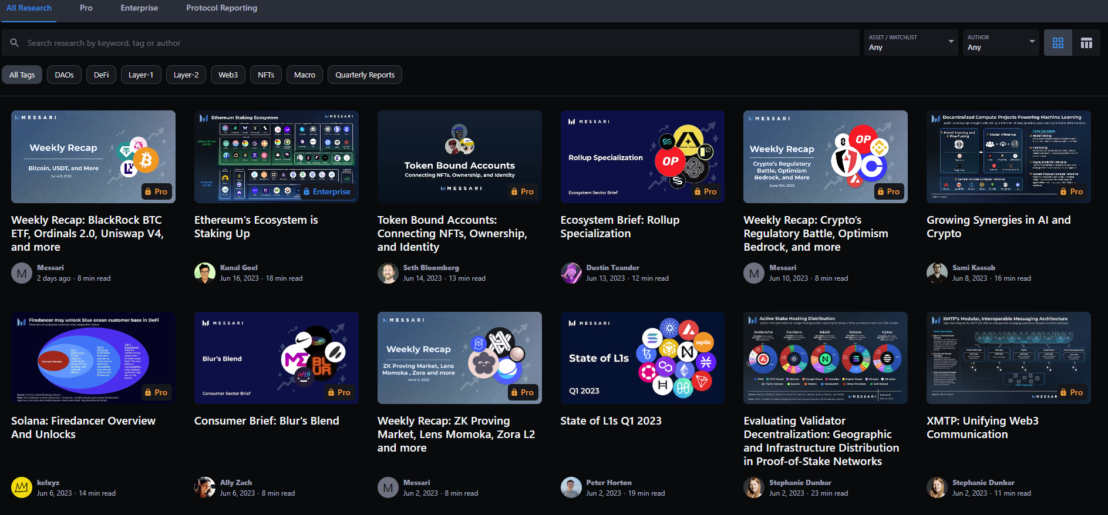1108x515 pixels.
Task: Click Ally Zach's avatar
Action: (205, 487)
